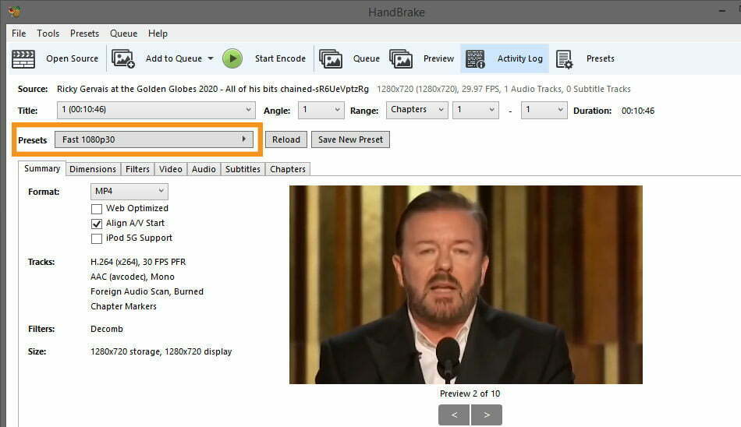Open the start chapter dropdown
The height and width of the screenshot is (427, 741).
point(476,110)
